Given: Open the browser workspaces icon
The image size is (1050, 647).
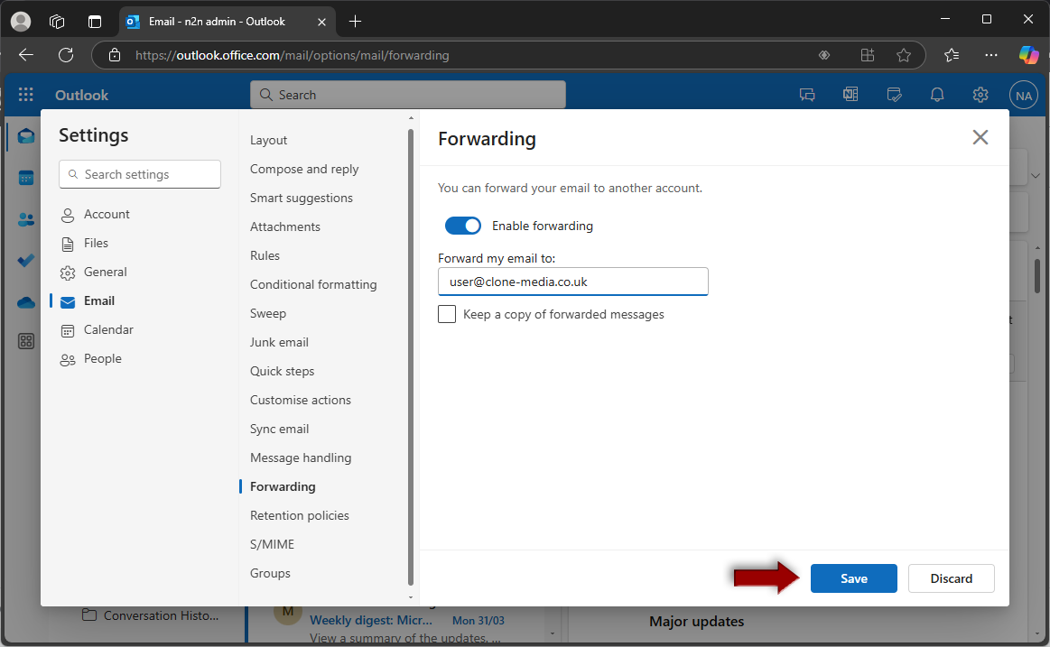Looking at the screenshot, I should 57,22.
